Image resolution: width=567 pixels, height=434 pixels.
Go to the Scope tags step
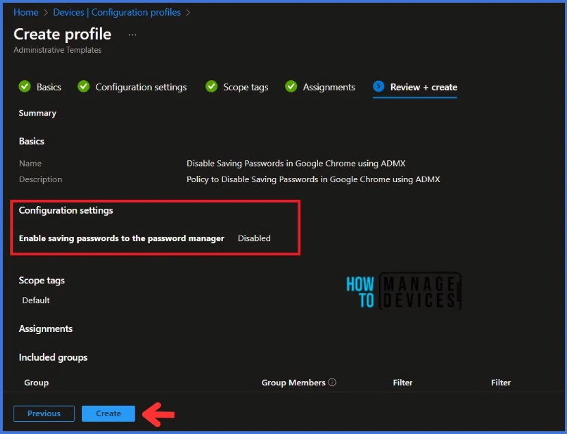coord(246,87)
